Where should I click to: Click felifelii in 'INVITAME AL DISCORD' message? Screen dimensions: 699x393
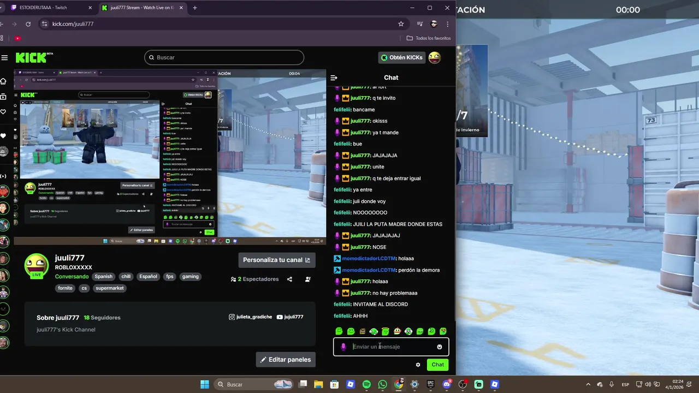pos(342,305)
